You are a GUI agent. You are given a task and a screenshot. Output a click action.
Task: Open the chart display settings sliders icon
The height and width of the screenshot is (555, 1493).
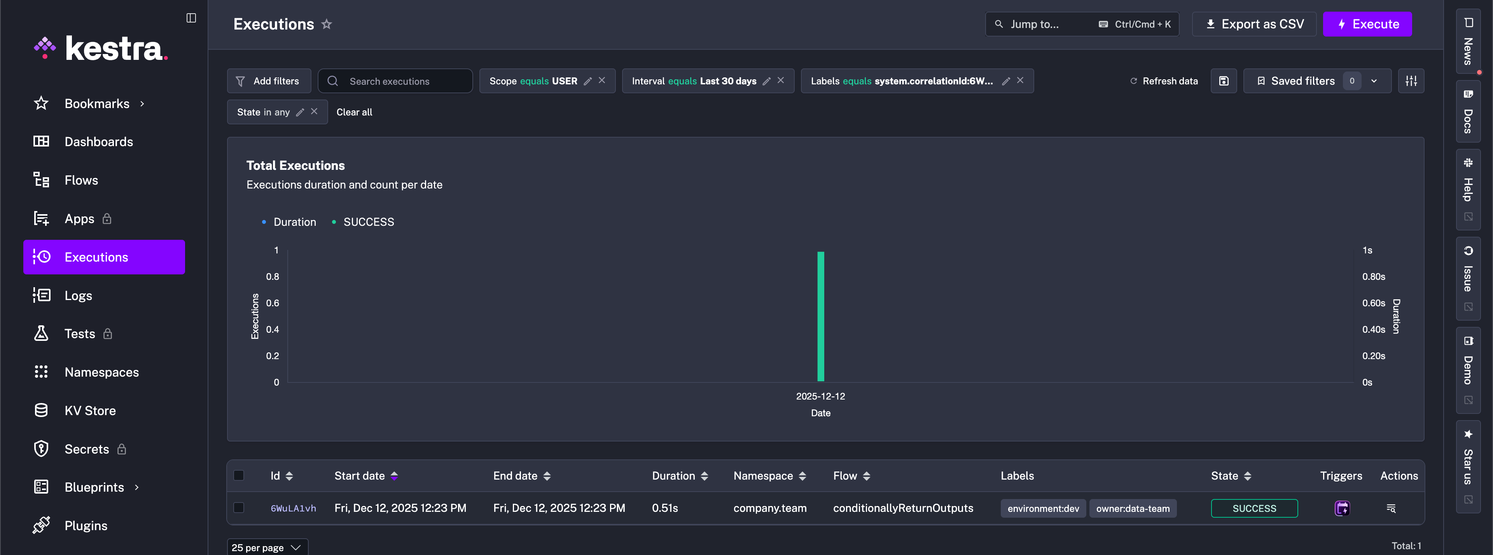(1411, 80)
